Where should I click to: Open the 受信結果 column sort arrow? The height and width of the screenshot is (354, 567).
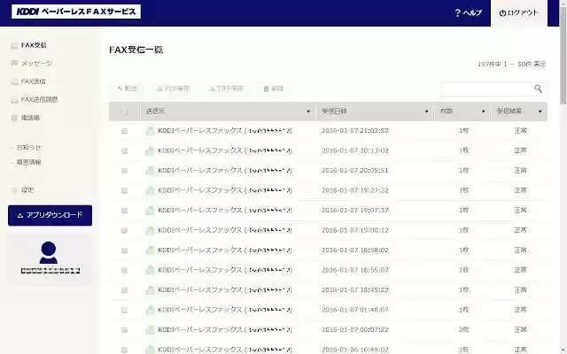[x=540, y=112]
